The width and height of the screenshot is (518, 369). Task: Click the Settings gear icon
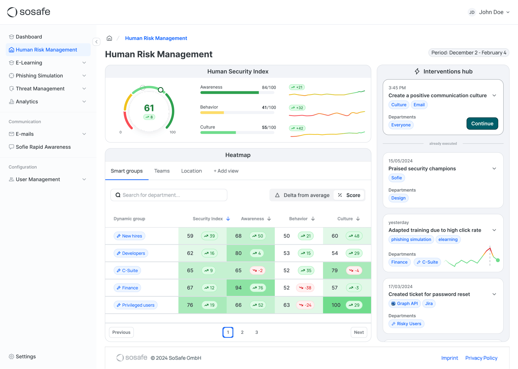(x=11, y=357)
